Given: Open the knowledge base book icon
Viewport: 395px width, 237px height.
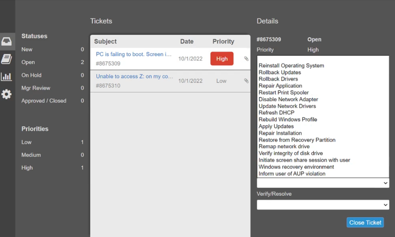Looking at the screenshot, I should click(7, 59).
